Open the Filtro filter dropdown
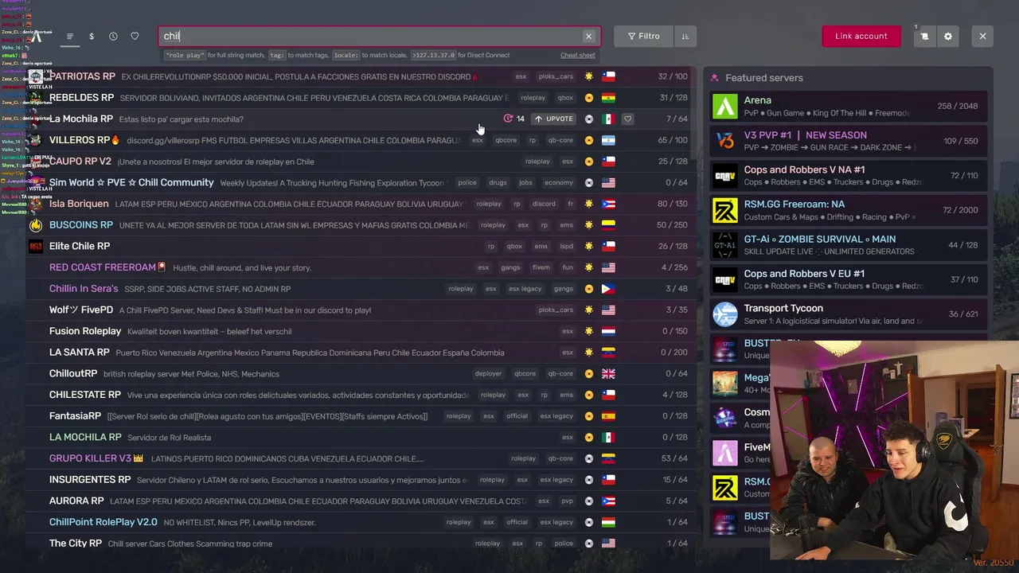The width and height of the screenshot is (1019, 573). 643,36
